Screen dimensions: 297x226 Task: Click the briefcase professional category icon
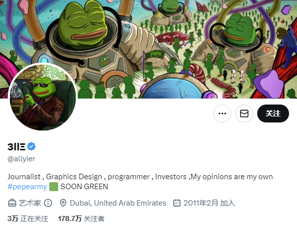[12, 203]
